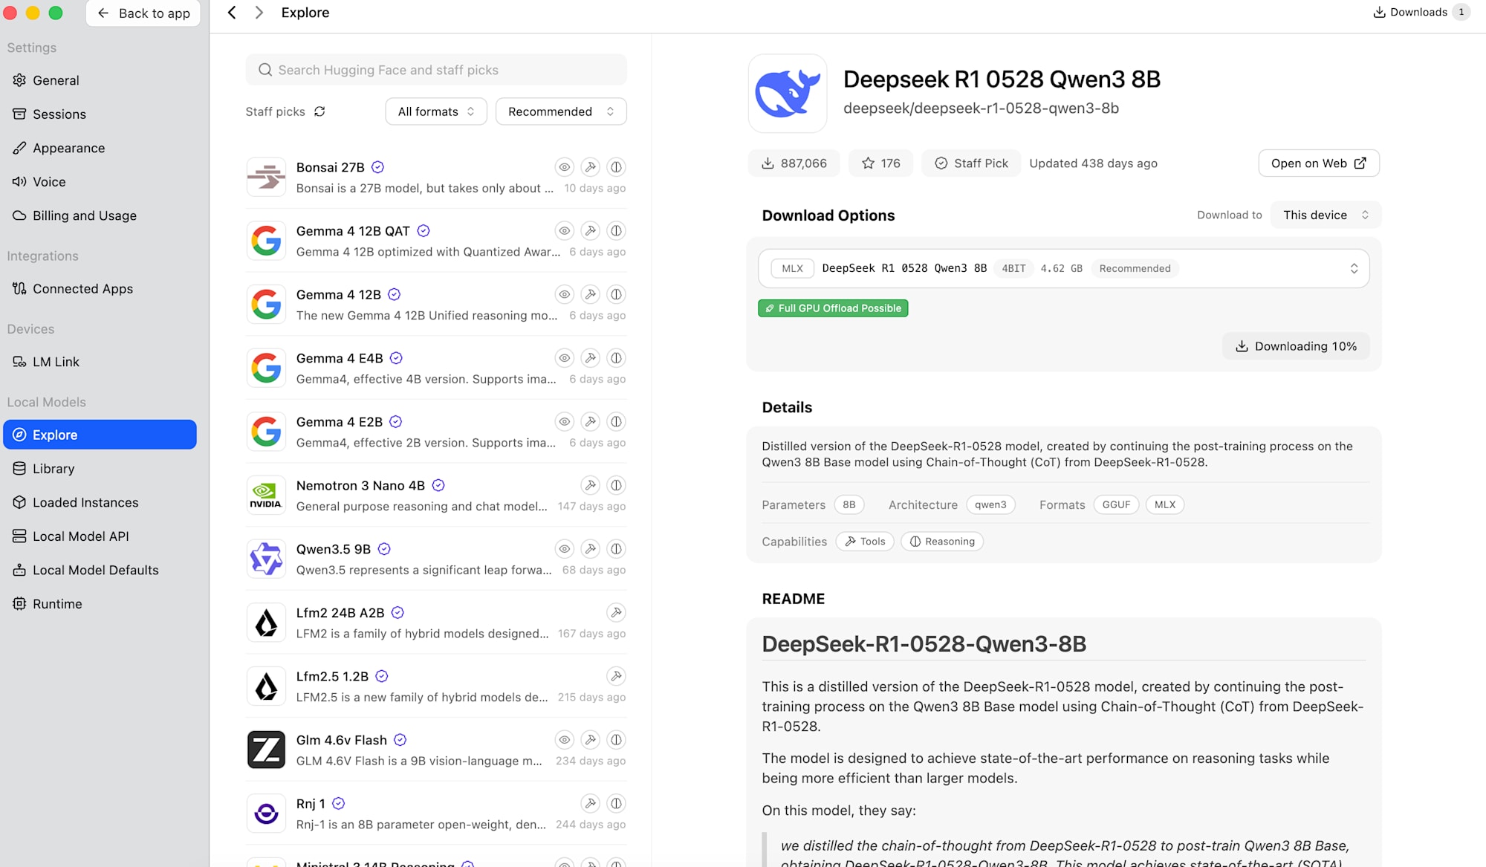This screenshot has height=867, width=1486.
Task: Click the MLX format tag in Details
Action: pos(1164,504)
